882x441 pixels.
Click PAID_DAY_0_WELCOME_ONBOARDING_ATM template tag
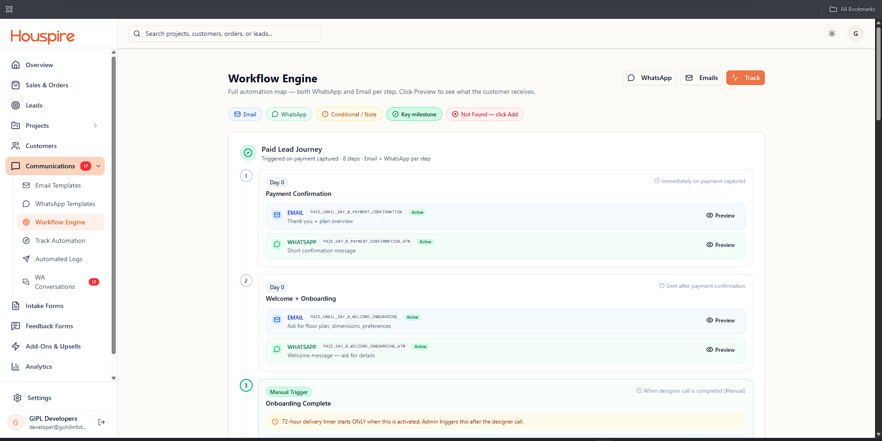tap(364, 346)
